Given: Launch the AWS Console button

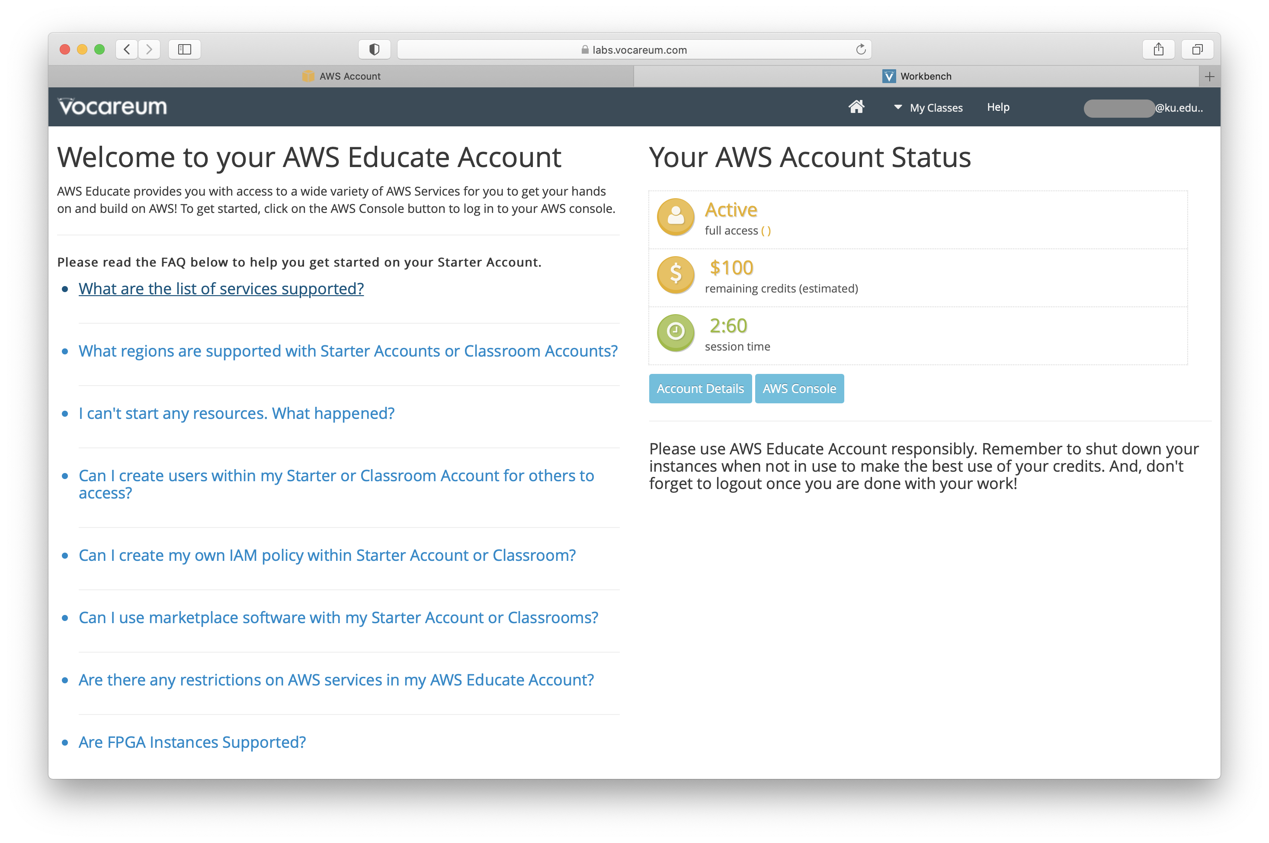Looking at the screenshot, I should pos(799,388).
